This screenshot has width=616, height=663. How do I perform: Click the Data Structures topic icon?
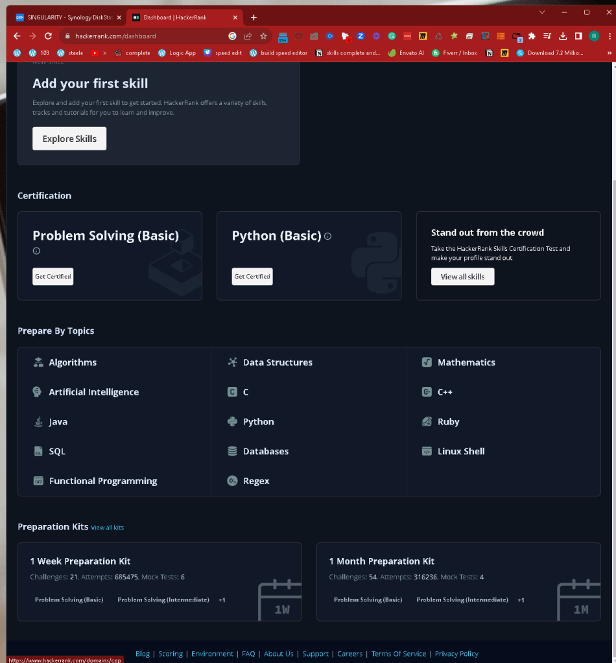coord(232,362)
